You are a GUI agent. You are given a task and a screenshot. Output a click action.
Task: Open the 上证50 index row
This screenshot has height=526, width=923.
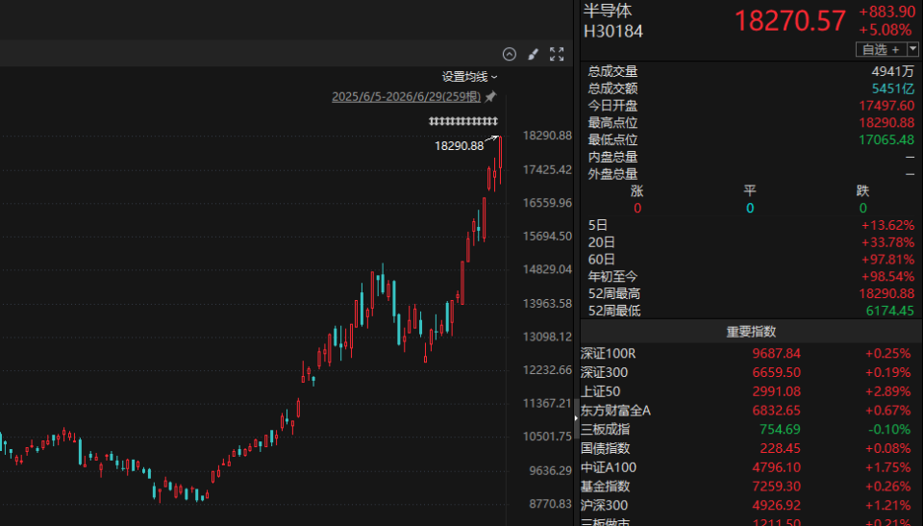(751, 391)
